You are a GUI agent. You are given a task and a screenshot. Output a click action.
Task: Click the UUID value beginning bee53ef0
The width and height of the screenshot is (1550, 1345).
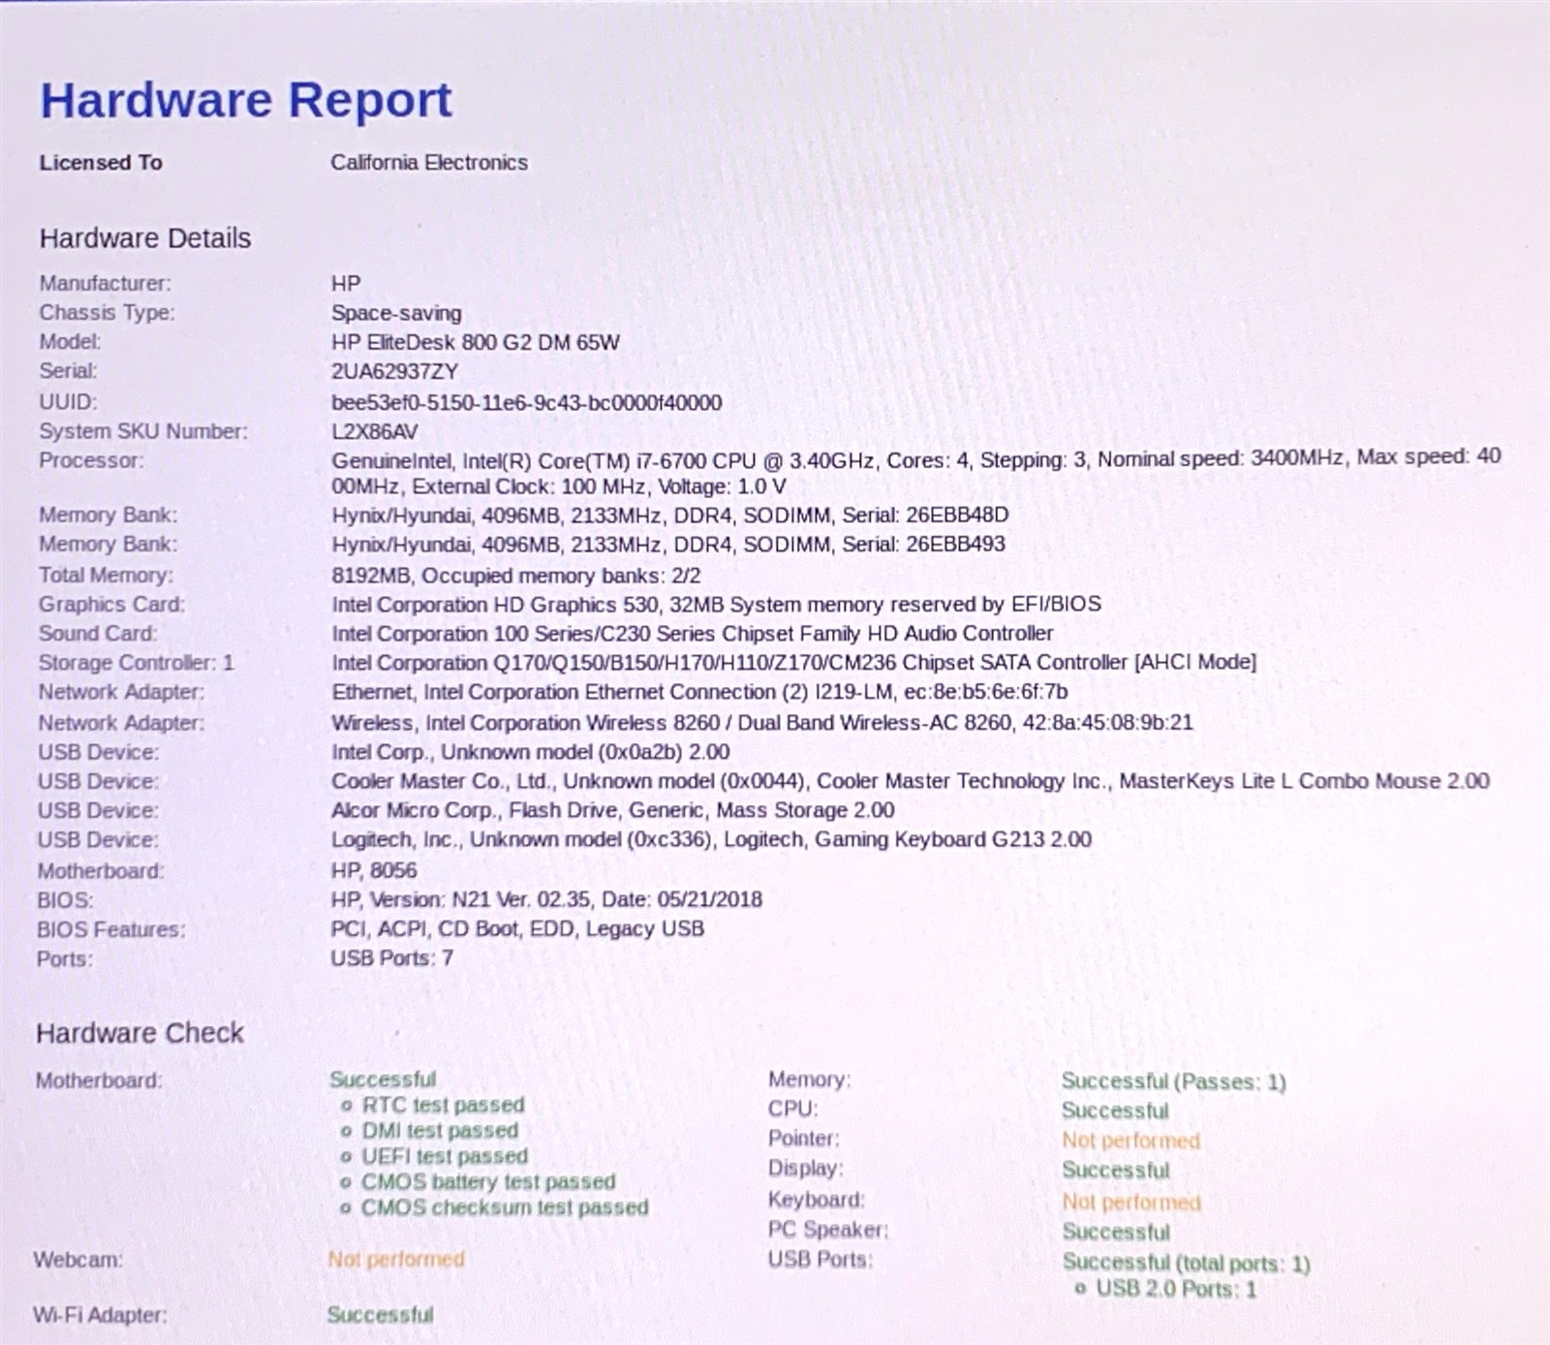click(x=527, y=402)
